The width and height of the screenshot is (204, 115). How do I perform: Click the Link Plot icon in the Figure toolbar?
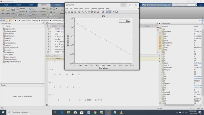click(x=103, y=12)
